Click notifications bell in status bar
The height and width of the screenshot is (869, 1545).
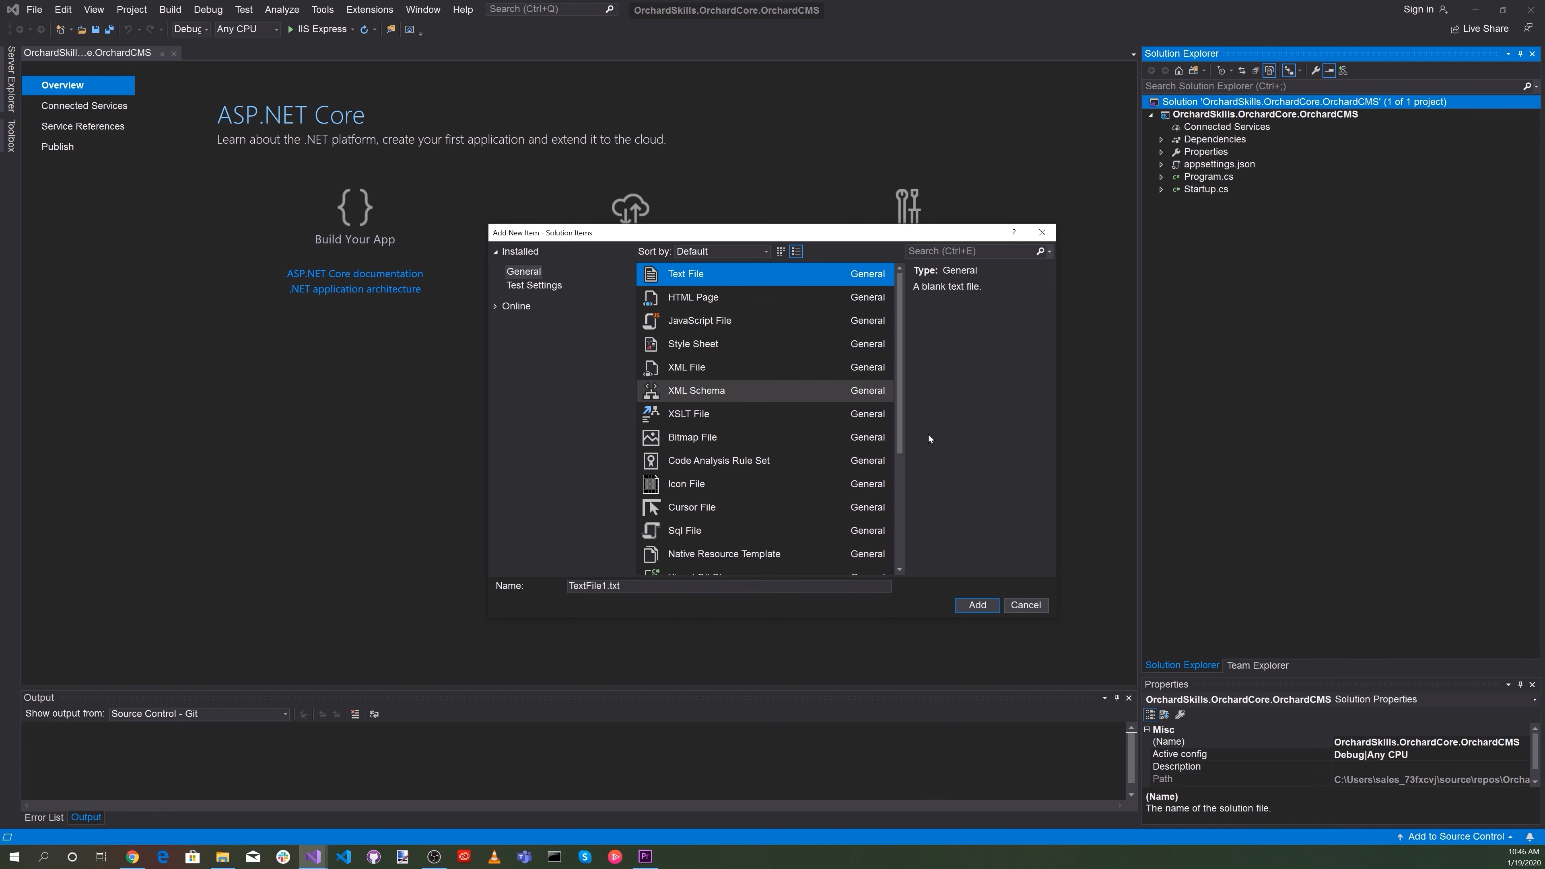(x=1529, y=837)
